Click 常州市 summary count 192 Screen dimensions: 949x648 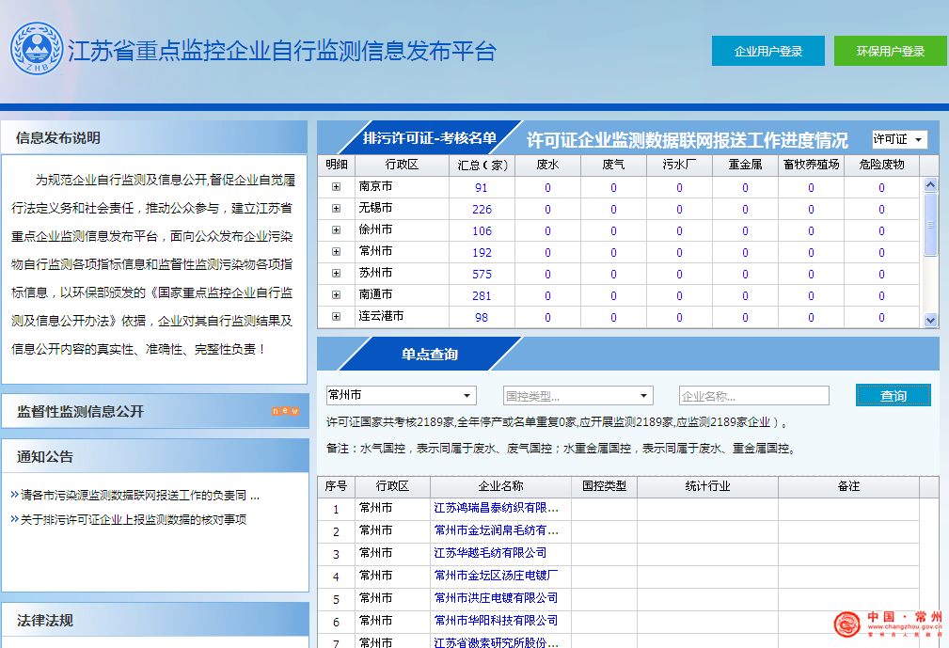482,252
